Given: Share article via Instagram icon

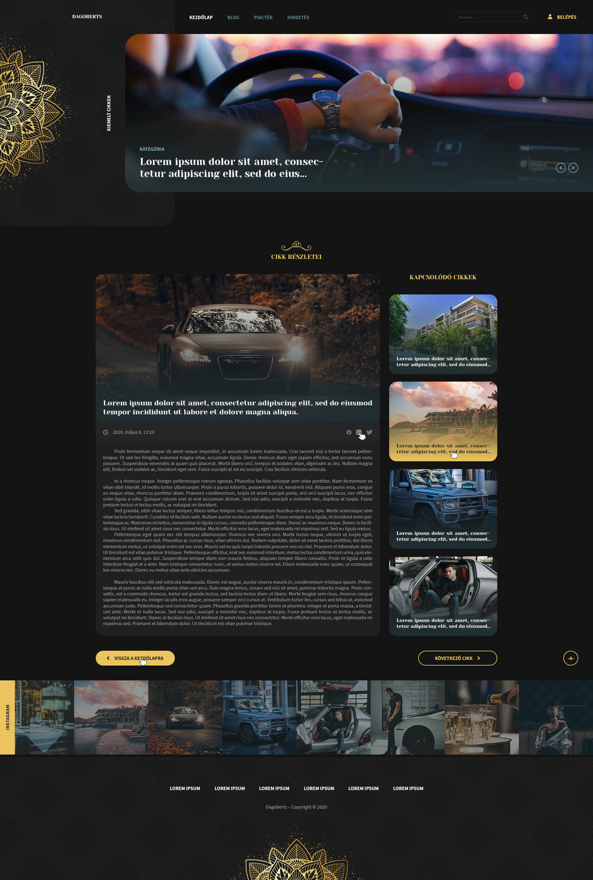Looking at the screenshot, I should click(359, 432).
